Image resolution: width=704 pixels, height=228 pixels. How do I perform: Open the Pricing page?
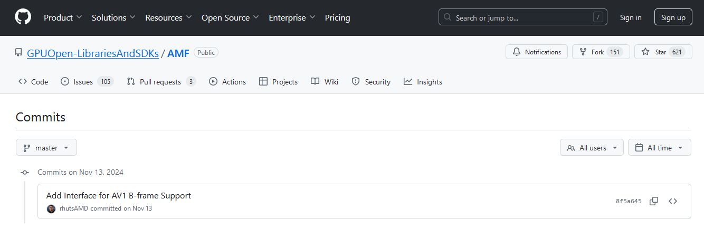[337, 17]
